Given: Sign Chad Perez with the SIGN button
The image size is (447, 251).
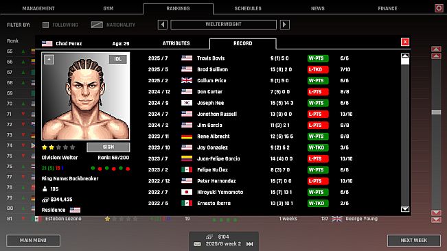Looking at the screenshot, I should (108, 147).
